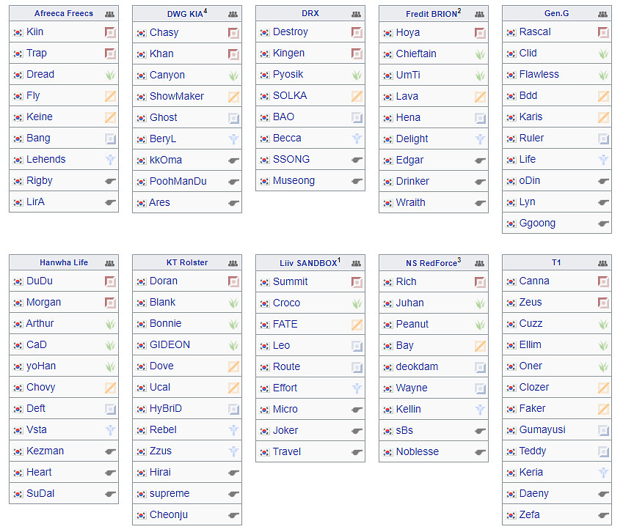Follow the Deft player link
623x532 pixels.
click(36, 409)
